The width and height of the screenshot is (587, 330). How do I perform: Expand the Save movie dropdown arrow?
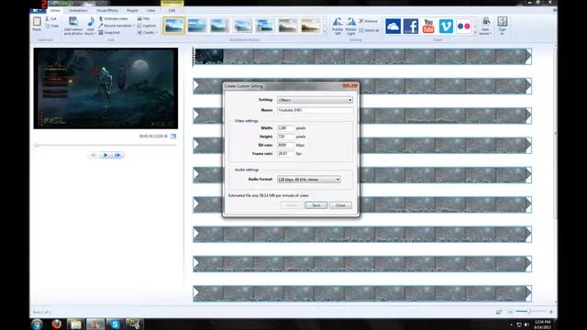[491, 34]
